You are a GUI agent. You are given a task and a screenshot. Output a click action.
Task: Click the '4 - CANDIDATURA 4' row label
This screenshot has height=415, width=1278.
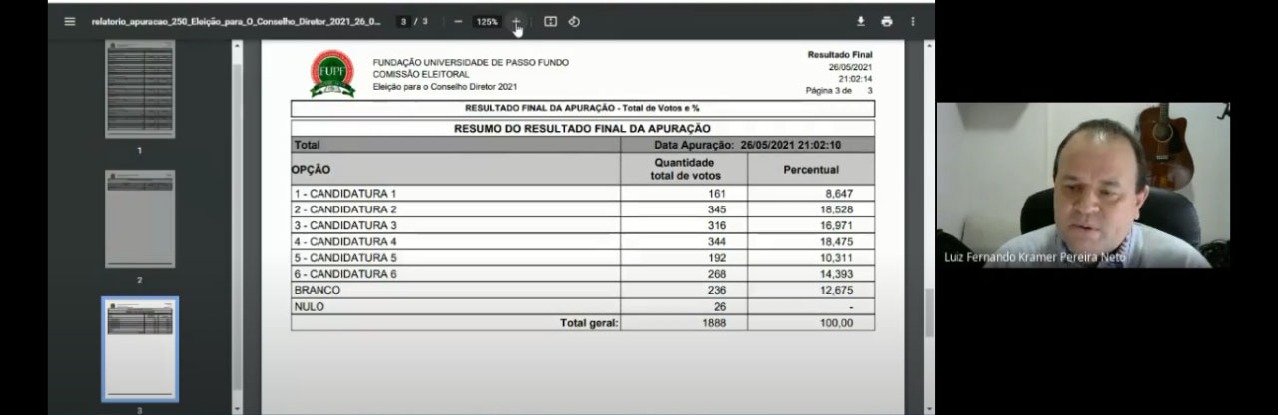tap(344, 241)
